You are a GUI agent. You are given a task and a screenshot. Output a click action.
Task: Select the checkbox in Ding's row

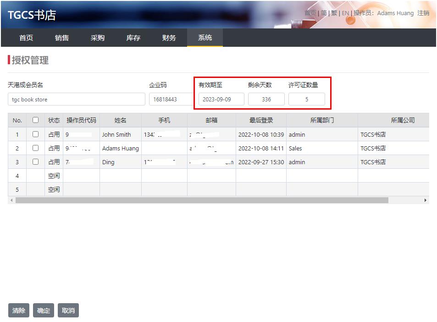pyautogui.click(x=36, y=162)
